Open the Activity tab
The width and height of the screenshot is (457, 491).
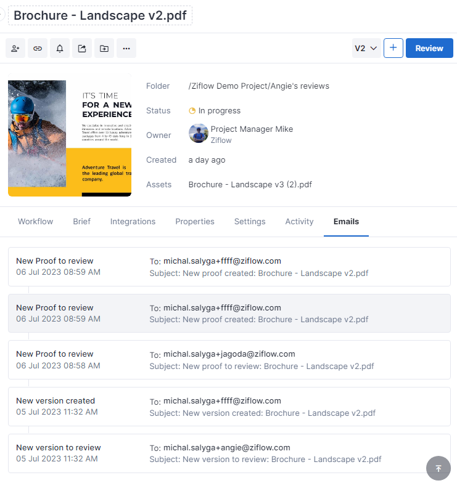point(299,222)
